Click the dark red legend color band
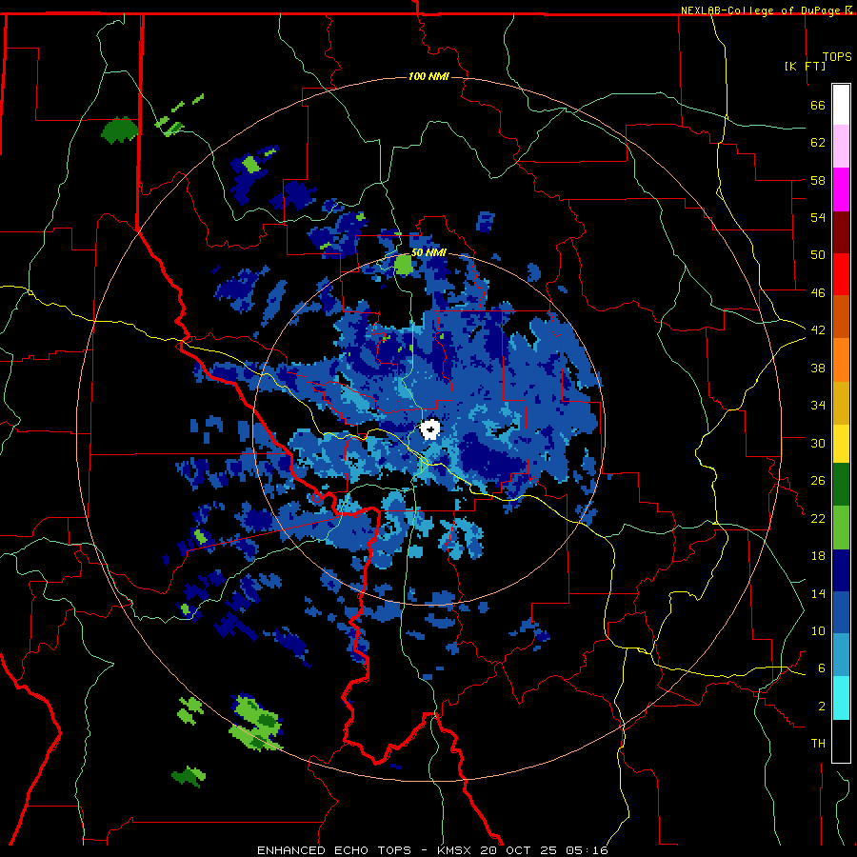 [x=841, y=232]
